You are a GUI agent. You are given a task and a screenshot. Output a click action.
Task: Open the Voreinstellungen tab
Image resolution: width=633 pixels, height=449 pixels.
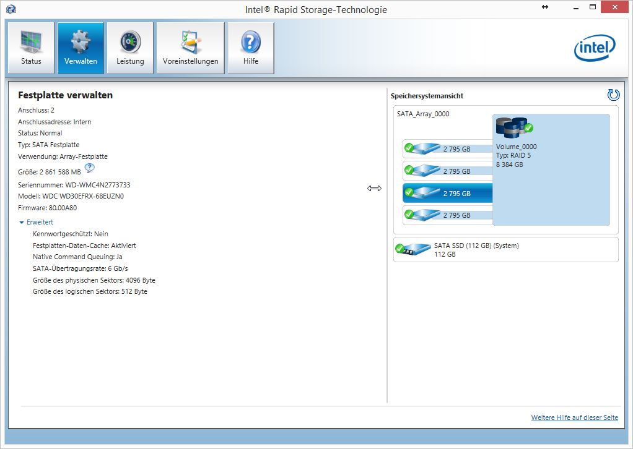click(x=191, y=48)
